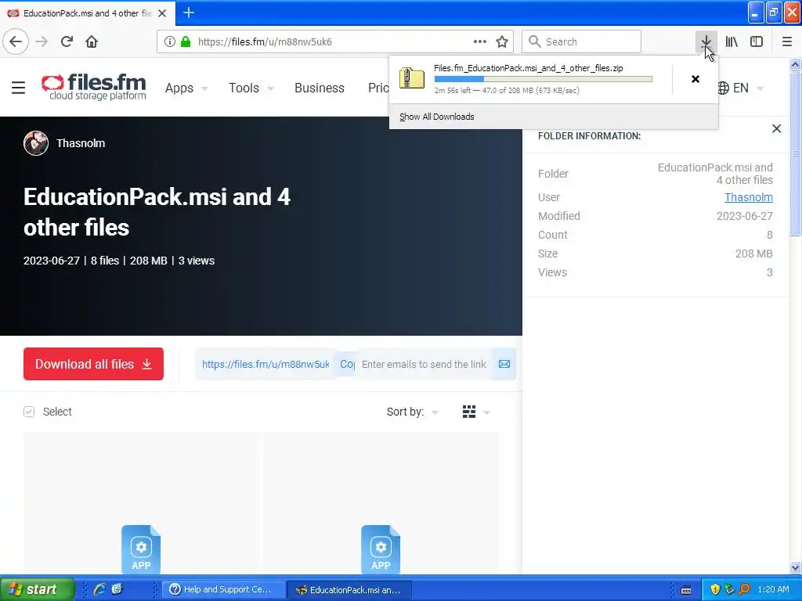802x601 pixels.
Task: Click the downloading zip file name
Action: 529,68
